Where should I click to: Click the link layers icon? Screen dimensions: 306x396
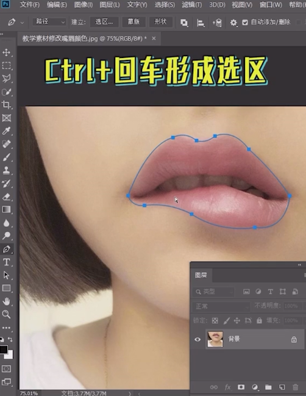tap(214, 387)
